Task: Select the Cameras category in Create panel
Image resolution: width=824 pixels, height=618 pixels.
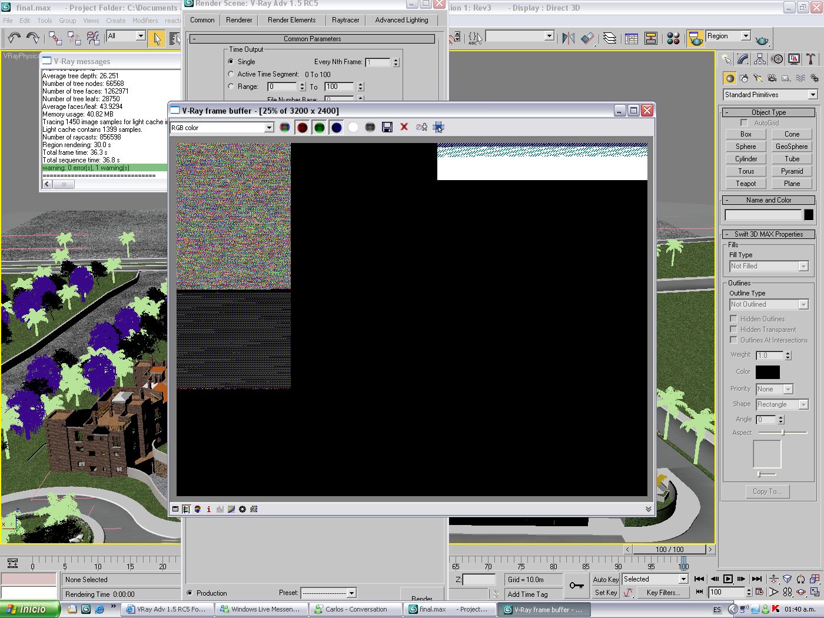Action: point(772,78)
